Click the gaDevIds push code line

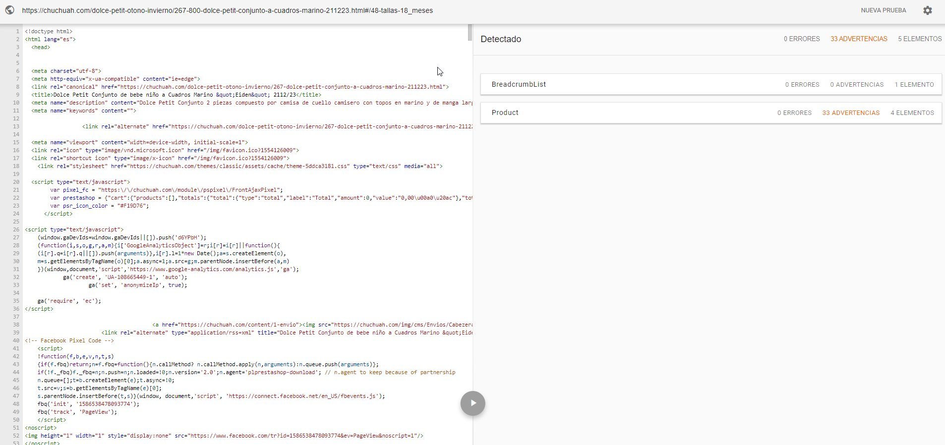coord(122,237)
